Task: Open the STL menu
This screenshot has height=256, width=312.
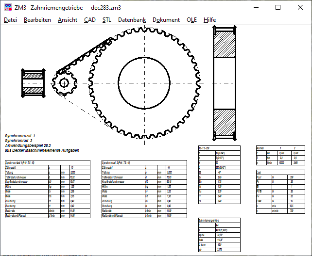Action: coord(106,20)
